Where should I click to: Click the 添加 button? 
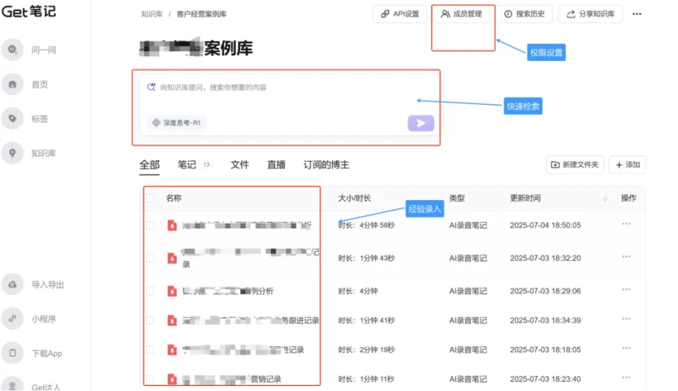(x=628, y=164)
